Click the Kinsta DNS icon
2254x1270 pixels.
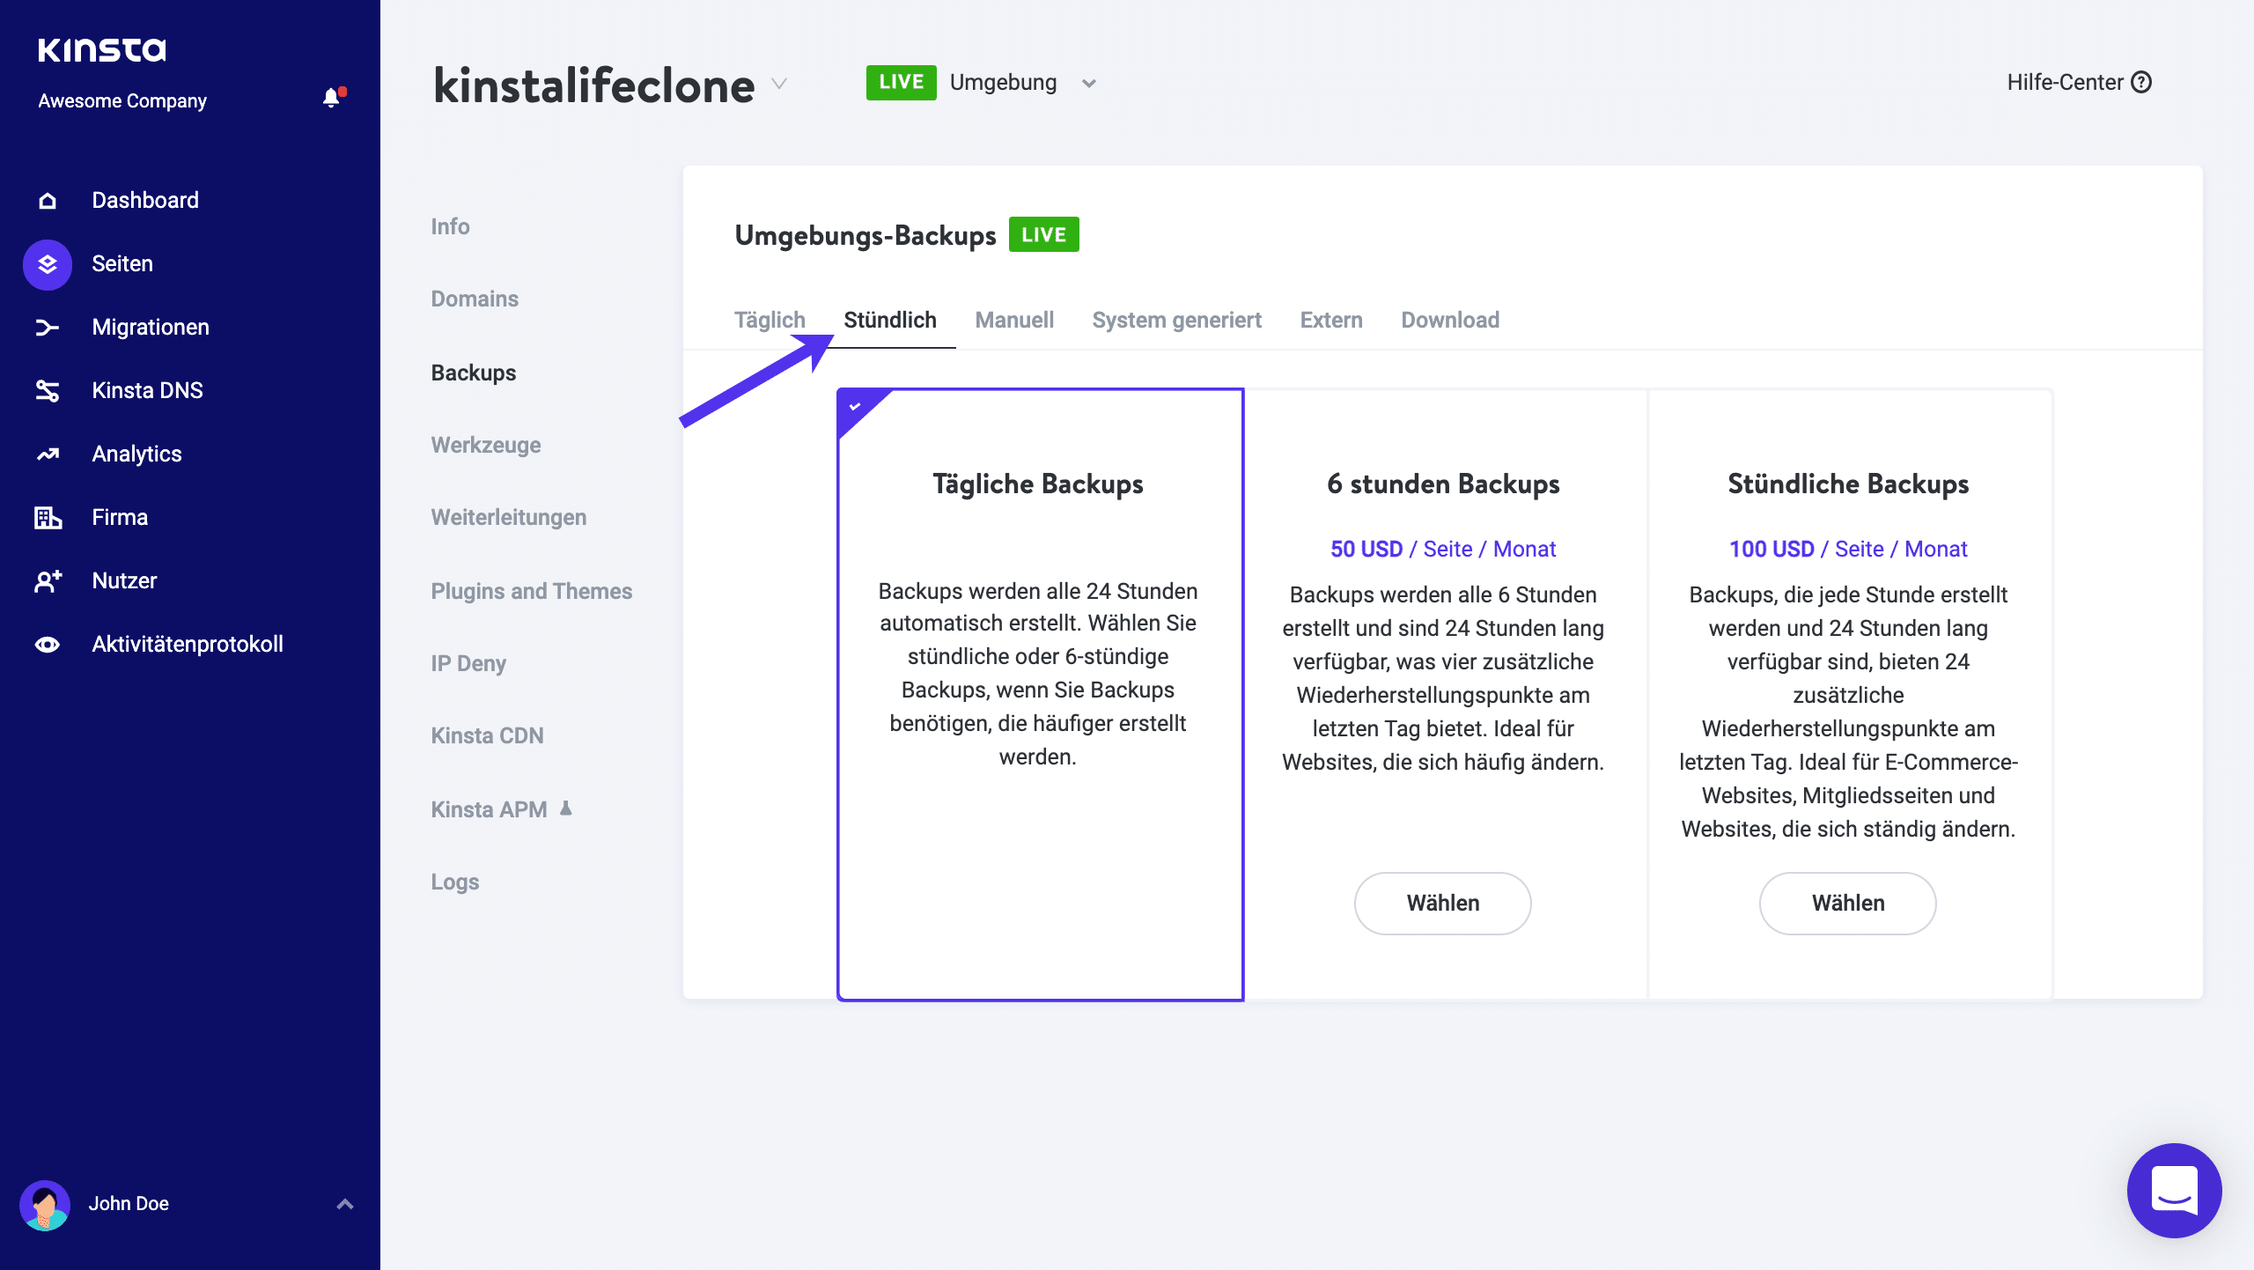(48, 391)
